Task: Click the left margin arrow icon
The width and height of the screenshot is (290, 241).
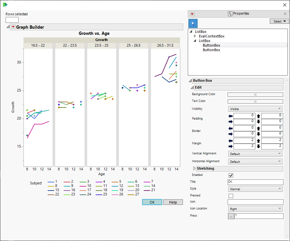Action: point(231,141)
